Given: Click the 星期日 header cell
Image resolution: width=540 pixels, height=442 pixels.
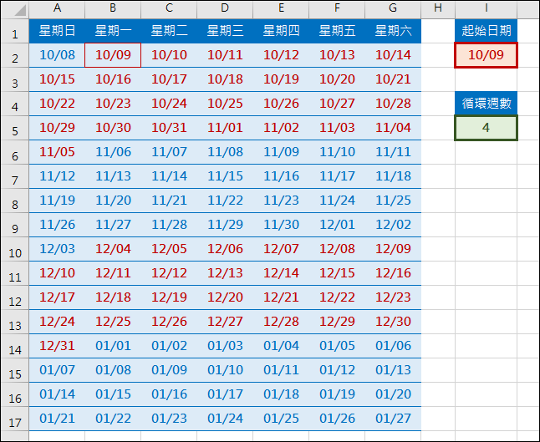Looking at the screenshot, I should click(57, 31).
